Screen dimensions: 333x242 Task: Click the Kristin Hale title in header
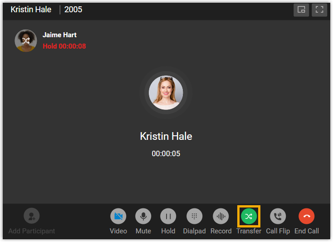pyautogui.click(x=31, y=10)
